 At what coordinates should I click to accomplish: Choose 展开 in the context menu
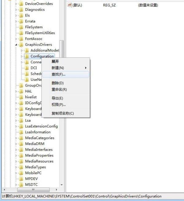pyautogui.click(x=66, y=61)
